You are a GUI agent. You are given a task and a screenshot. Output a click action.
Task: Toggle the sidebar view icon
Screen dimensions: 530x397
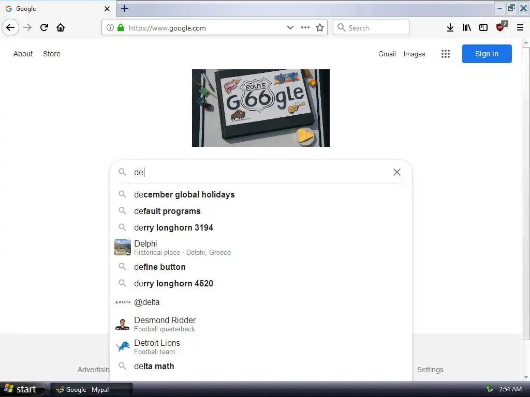coord(483,28)
